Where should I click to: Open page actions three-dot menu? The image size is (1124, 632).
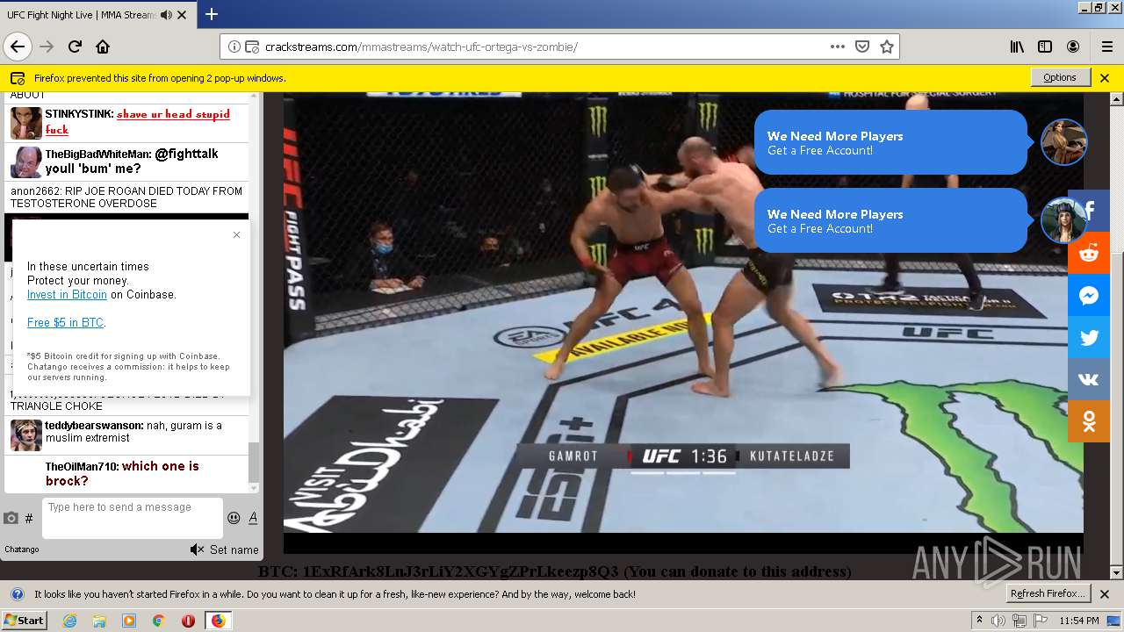point(838,47)
